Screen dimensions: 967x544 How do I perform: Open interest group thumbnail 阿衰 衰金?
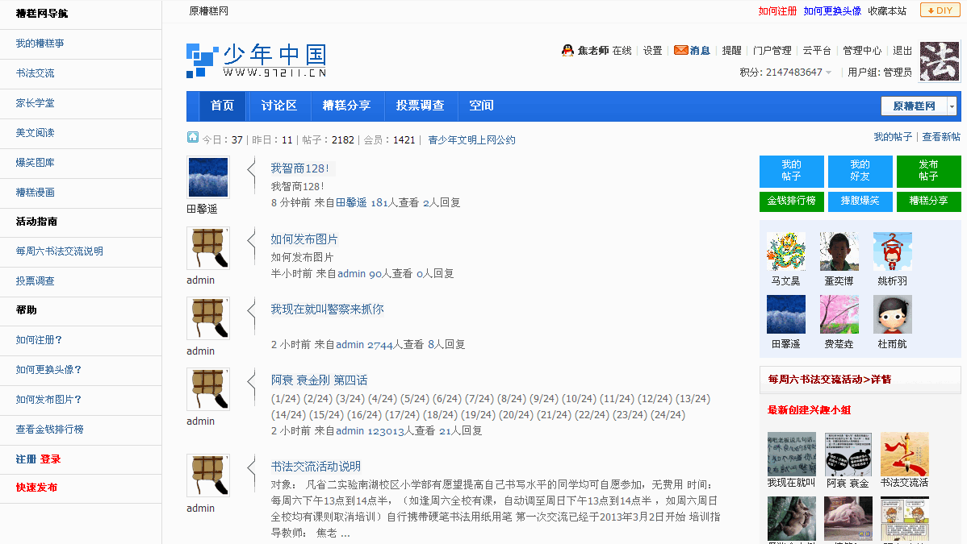pos(848,454)
